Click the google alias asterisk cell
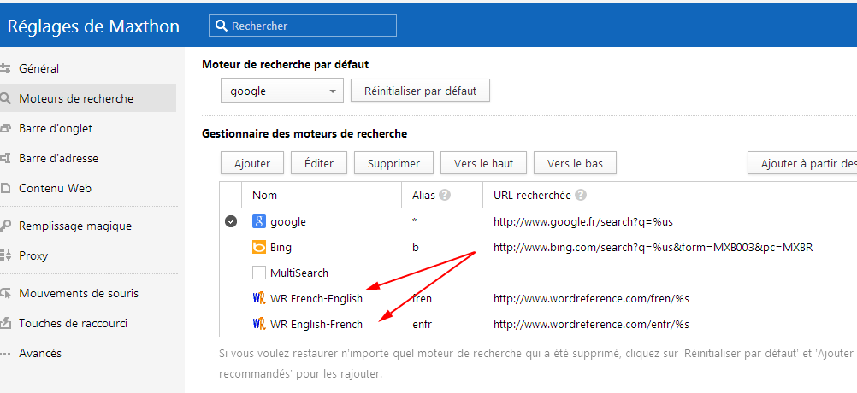The image size is (857, 393). coord(415,221)
